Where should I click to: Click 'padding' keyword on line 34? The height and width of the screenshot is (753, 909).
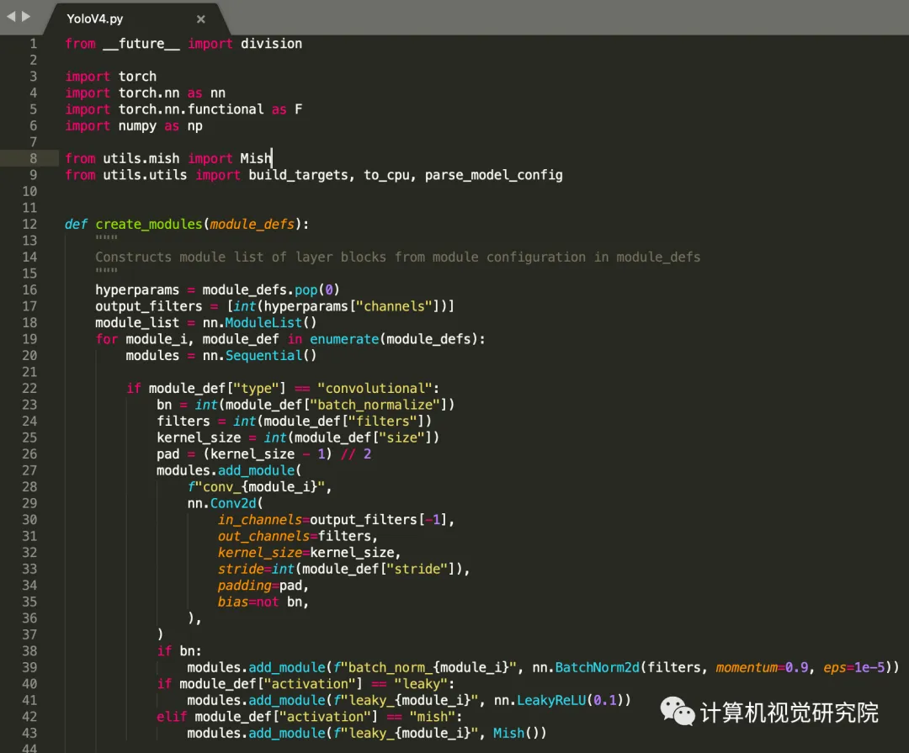[x=245, y=585]
